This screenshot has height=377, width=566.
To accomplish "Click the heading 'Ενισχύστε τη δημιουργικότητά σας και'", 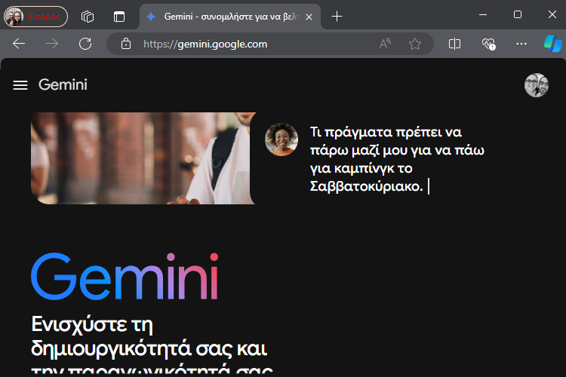I will (149, 336).
